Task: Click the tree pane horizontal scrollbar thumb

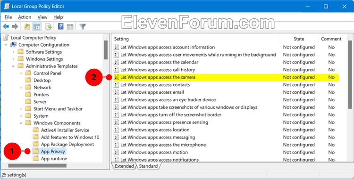Action: tap(37, 166)
